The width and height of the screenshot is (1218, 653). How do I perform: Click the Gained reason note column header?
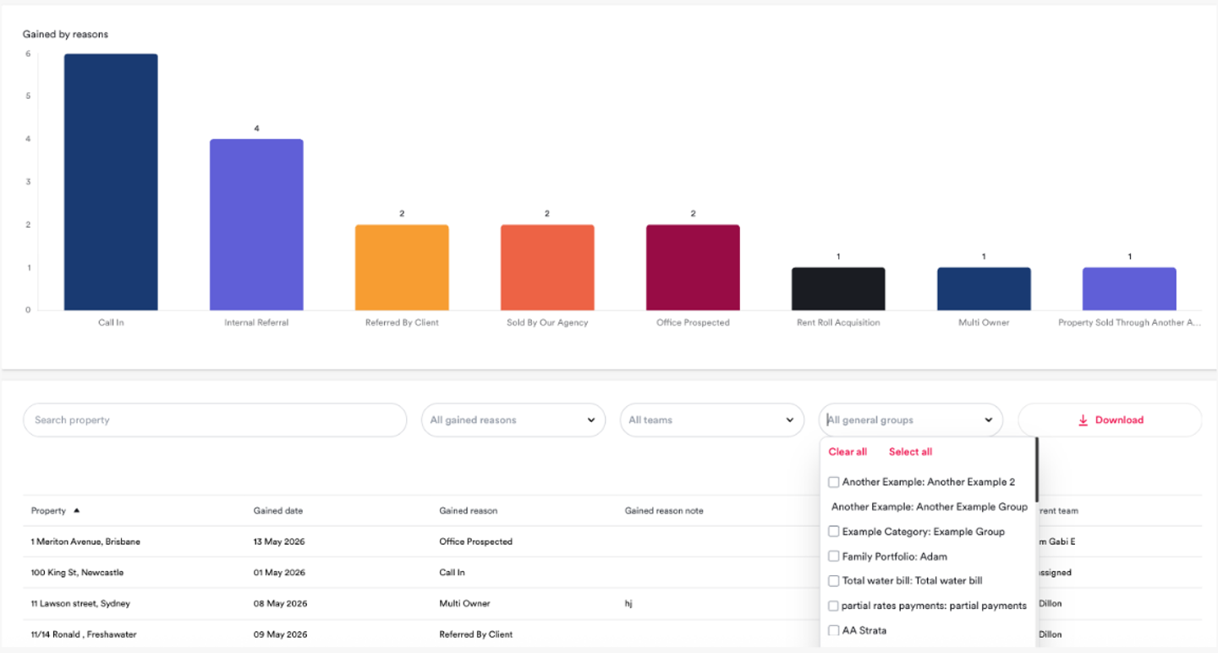(664, 511)
